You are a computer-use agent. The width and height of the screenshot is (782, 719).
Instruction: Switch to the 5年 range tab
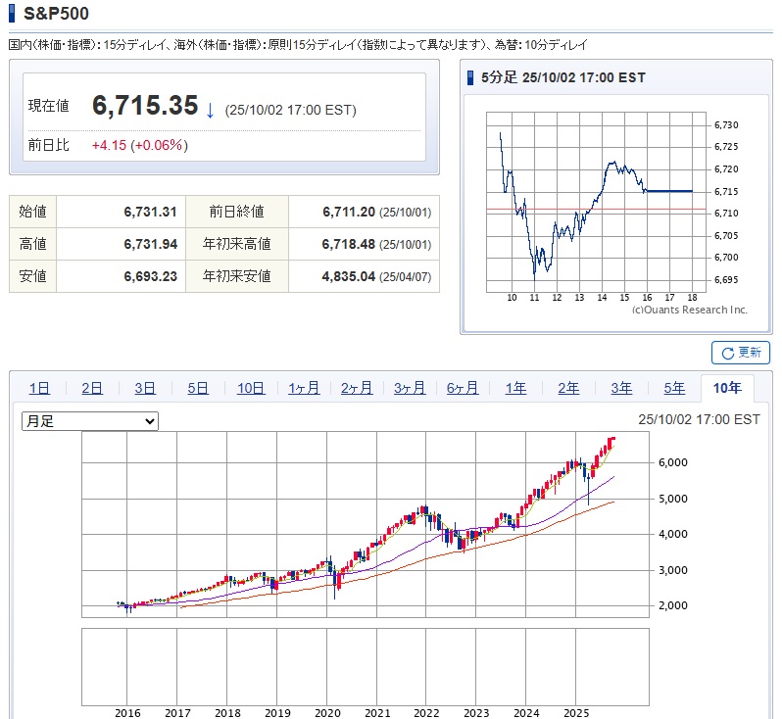tap(674, 388)
